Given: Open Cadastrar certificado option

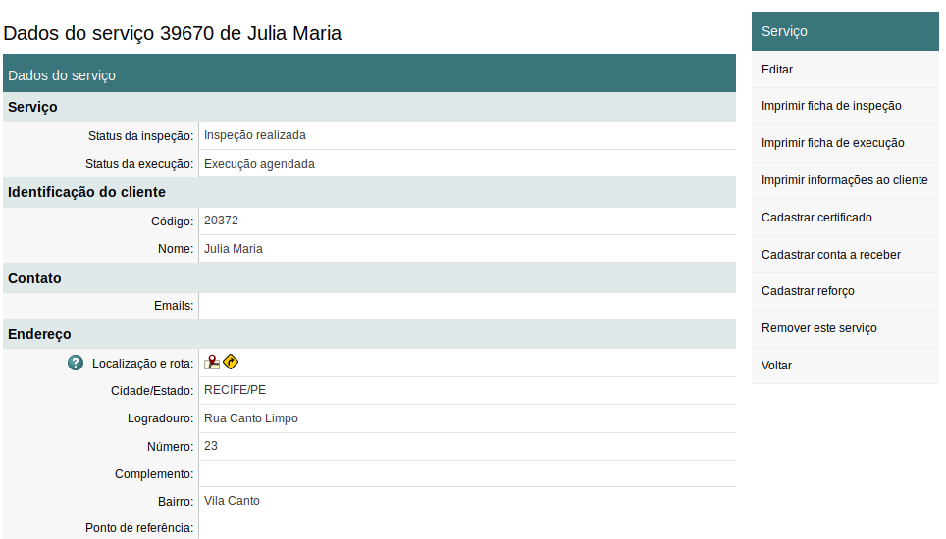Looking at the screenshot, I should [x=816, y=218].
